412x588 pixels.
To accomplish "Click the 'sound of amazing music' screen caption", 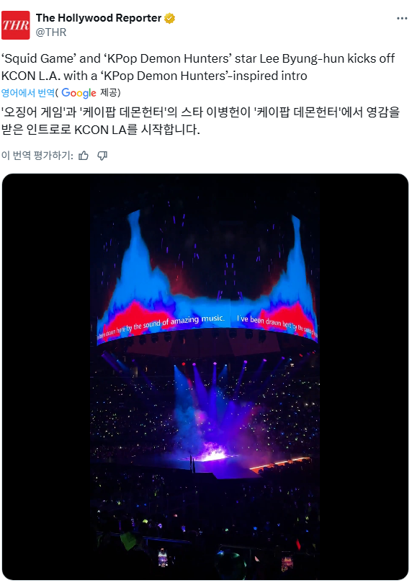I will point(179,322).
